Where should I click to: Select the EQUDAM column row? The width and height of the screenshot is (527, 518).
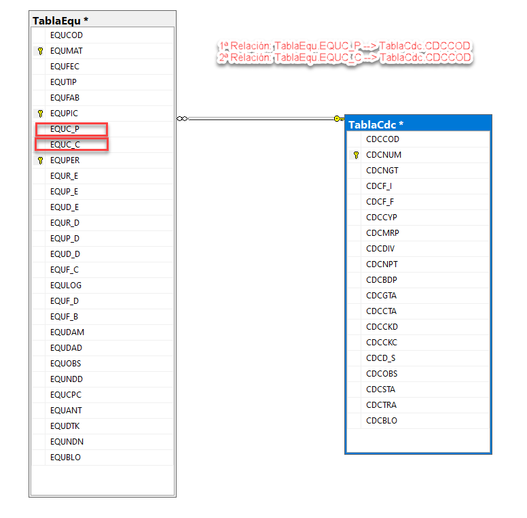pos(103,332)
